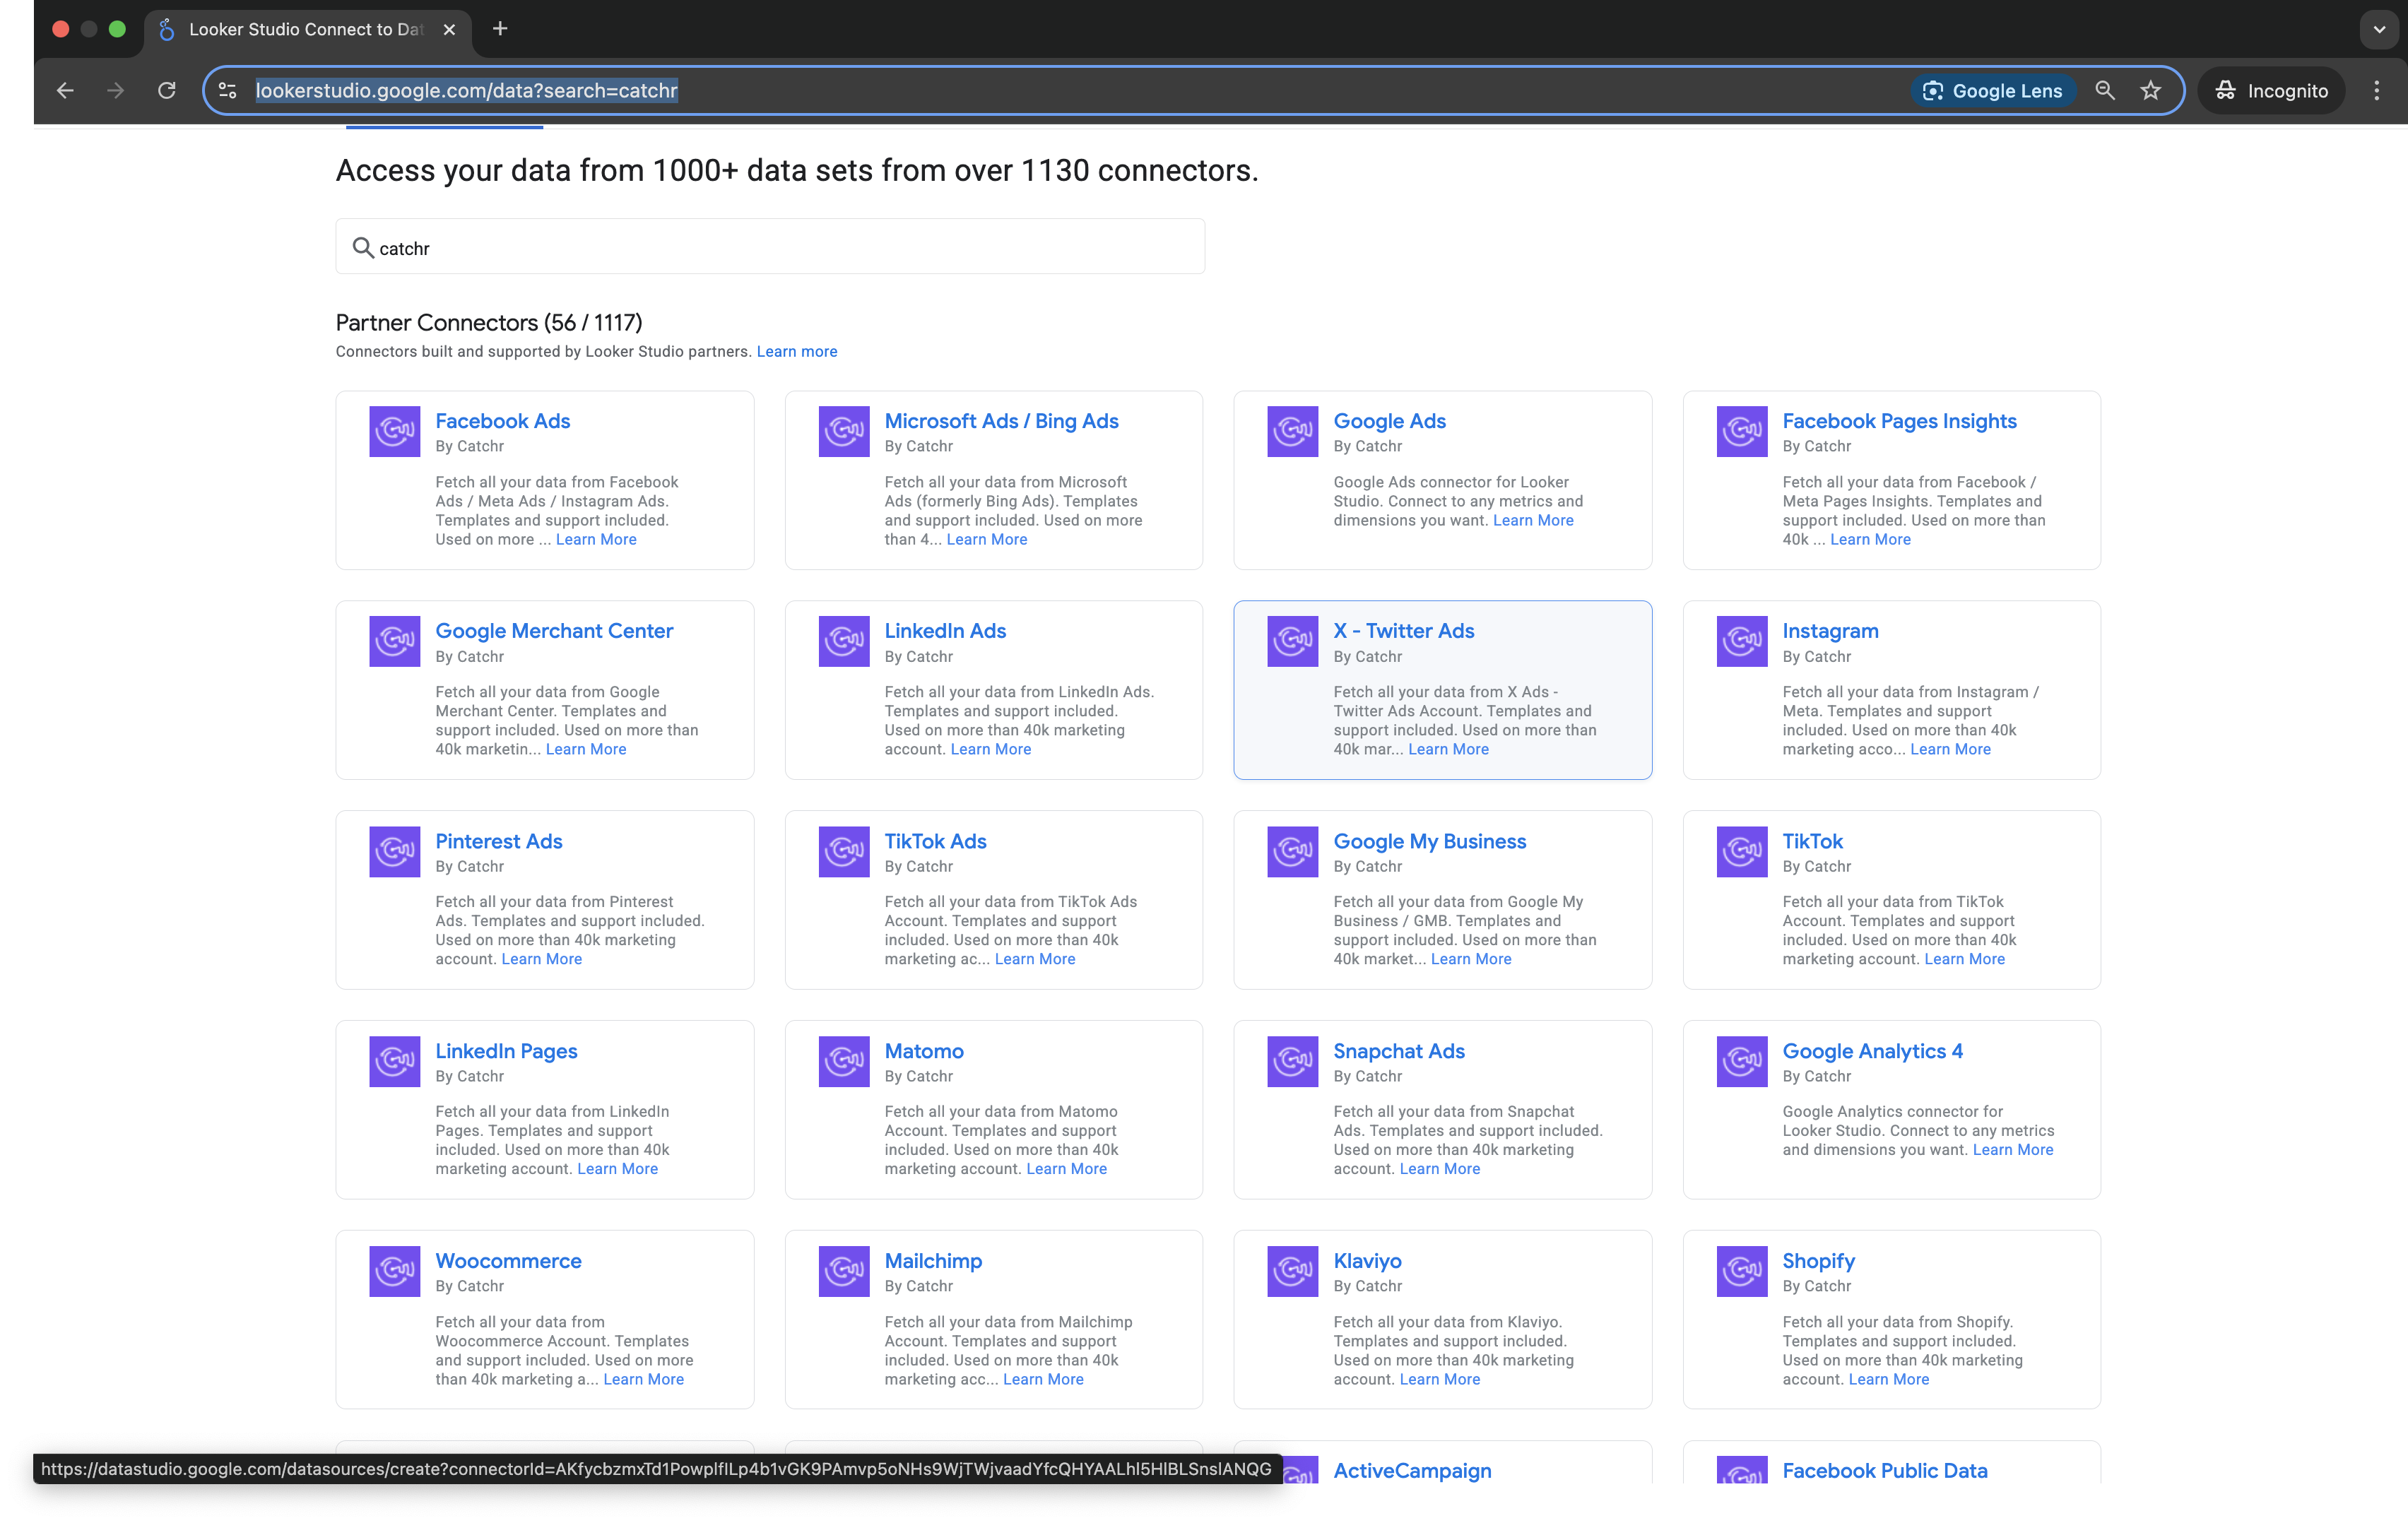The width and height of the screenshot is (2408, 1523).
Task: Open the Instagram connector title
Action: point(1830,631)
